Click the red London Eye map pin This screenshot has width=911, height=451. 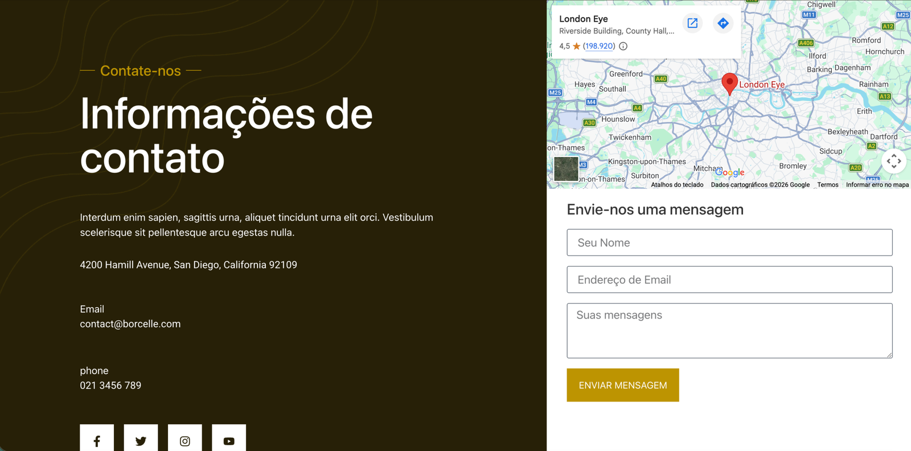pos(729,83)
